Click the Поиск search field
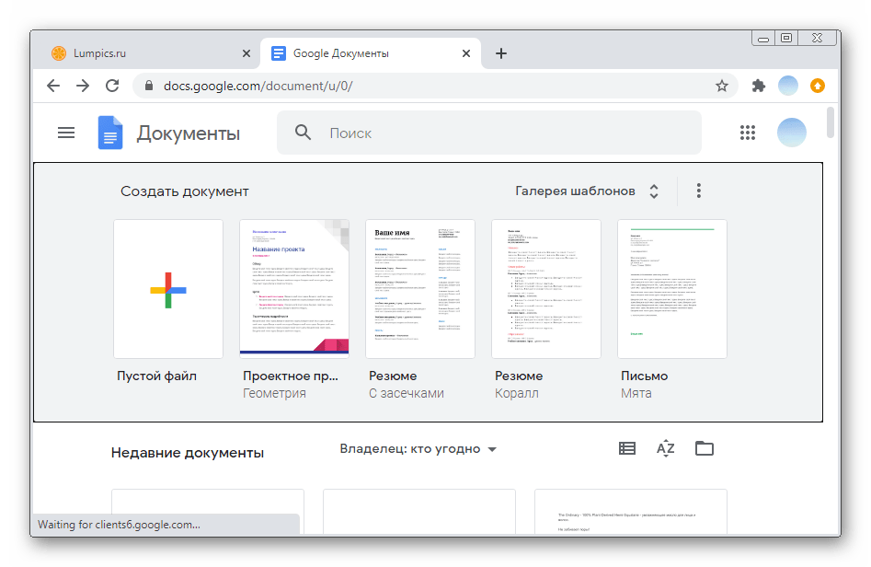Viewport: 871px width, 567px height. point(488,133)
